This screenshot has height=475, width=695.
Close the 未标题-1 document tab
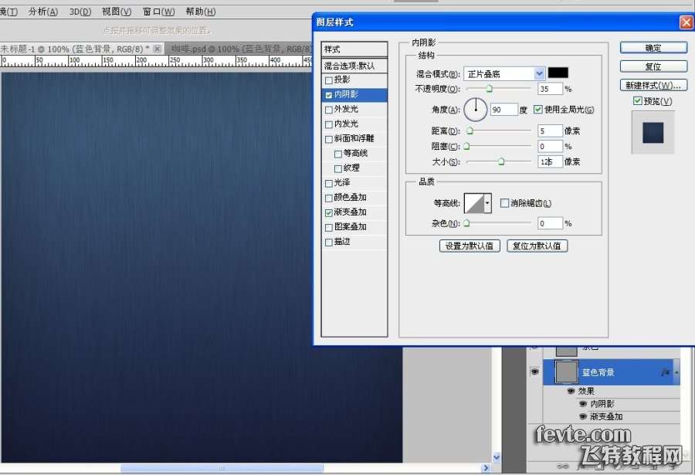point(158,49)
